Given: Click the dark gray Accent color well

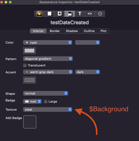Looking at the screenshot, I should click(29, 80).
